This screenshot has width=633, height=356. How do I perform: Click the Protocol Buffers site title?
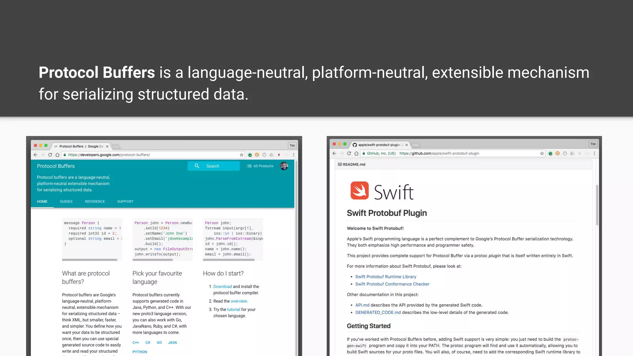point(56,166)
